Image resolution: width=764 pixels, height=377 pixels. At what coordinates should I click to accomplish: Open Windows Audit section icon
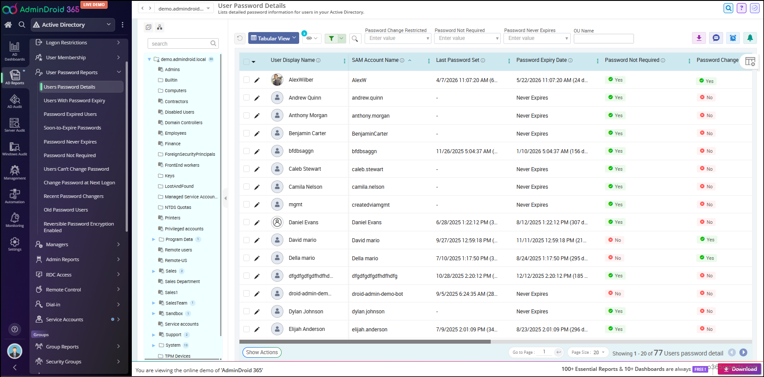[14, 149]
